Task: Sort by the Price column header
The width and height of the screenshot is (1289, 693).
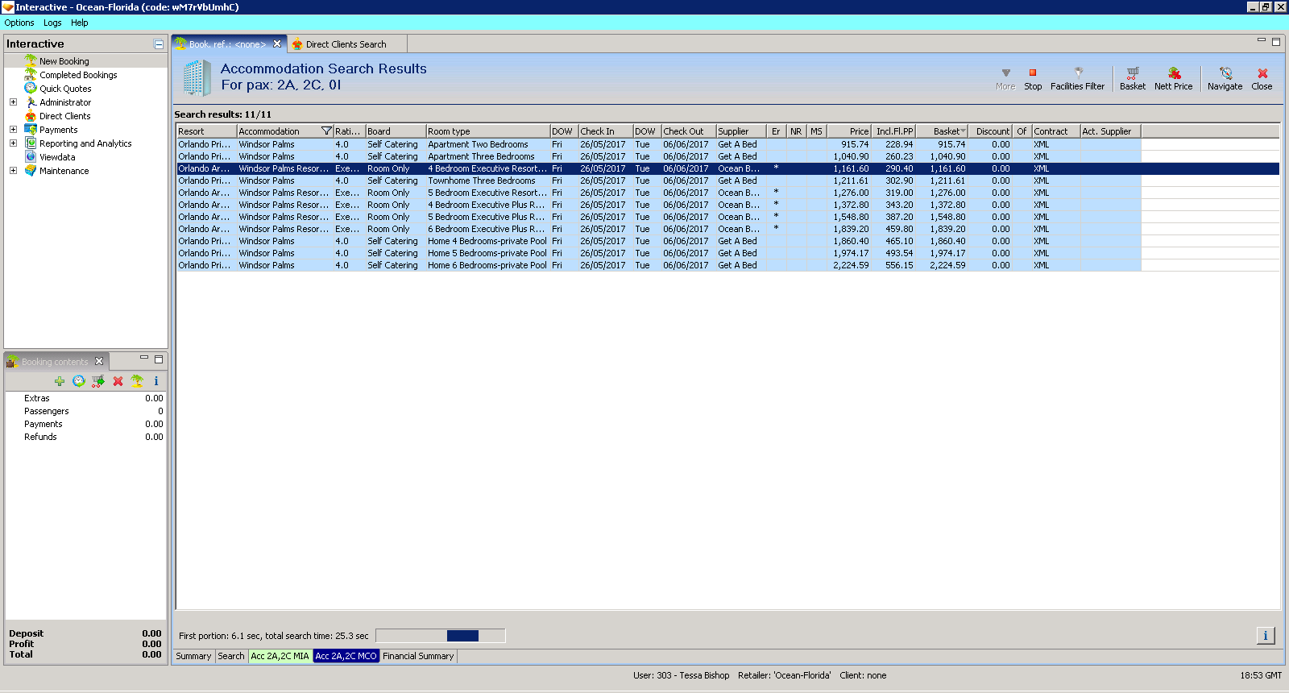Action: click(848, 131)
